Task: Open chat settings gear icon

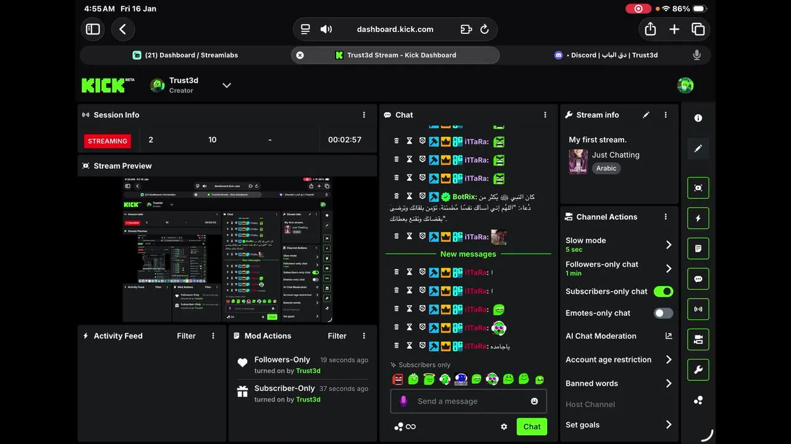Action: [x=504, y=427]
